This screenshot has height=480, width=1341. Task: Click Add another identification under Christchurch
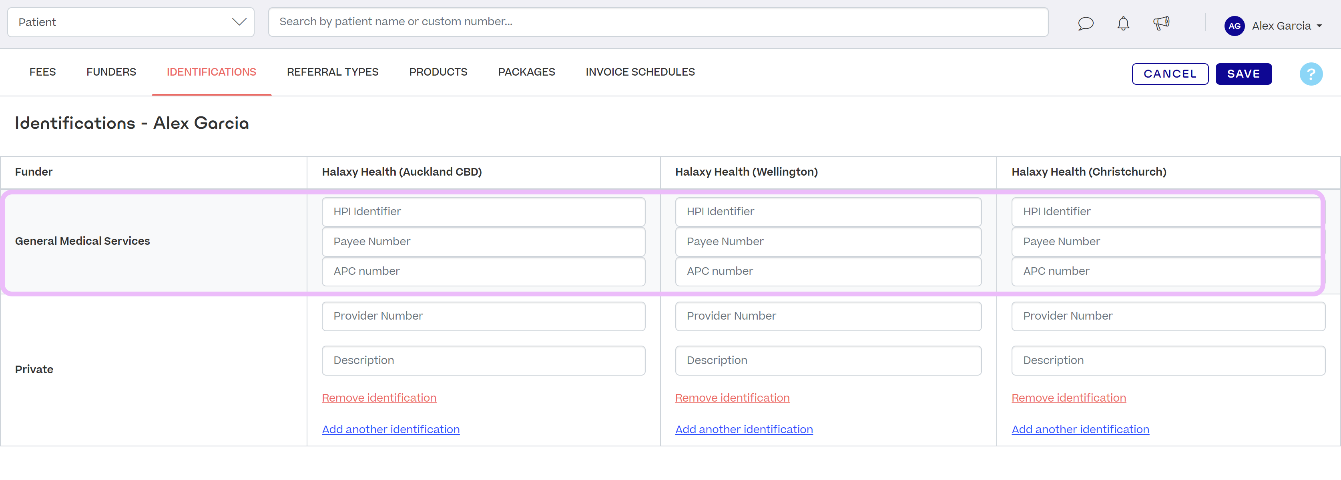pos(1080,430)
